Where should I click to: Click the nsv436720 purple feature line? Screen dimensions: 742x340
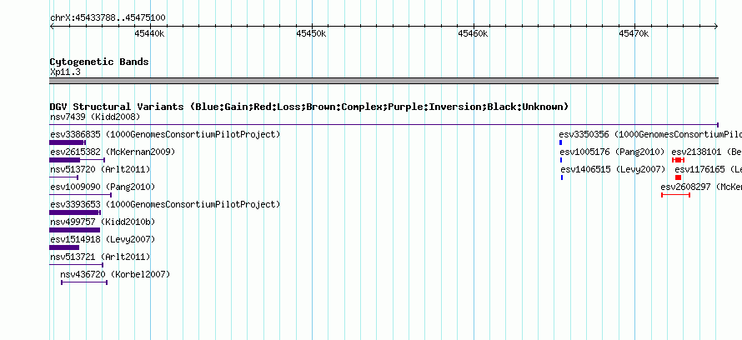[84, 282]
